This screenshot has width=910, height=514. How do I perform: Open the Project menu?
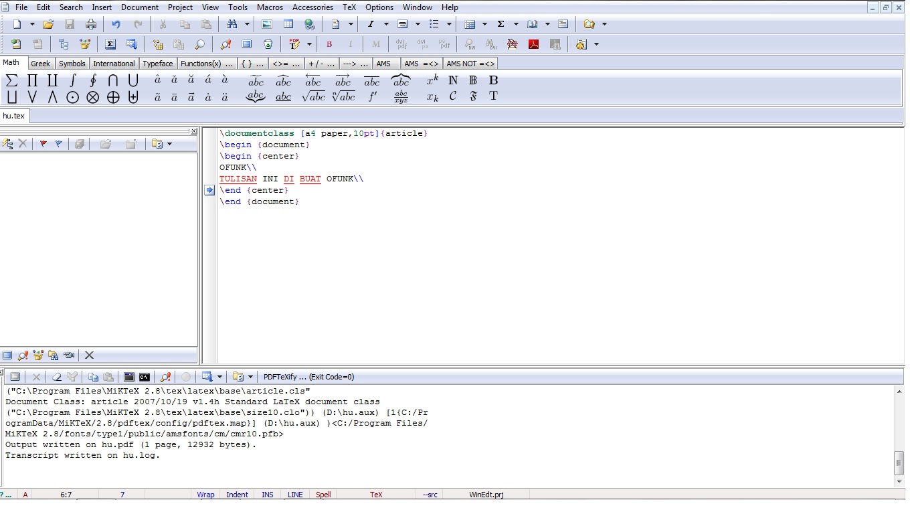180,7
